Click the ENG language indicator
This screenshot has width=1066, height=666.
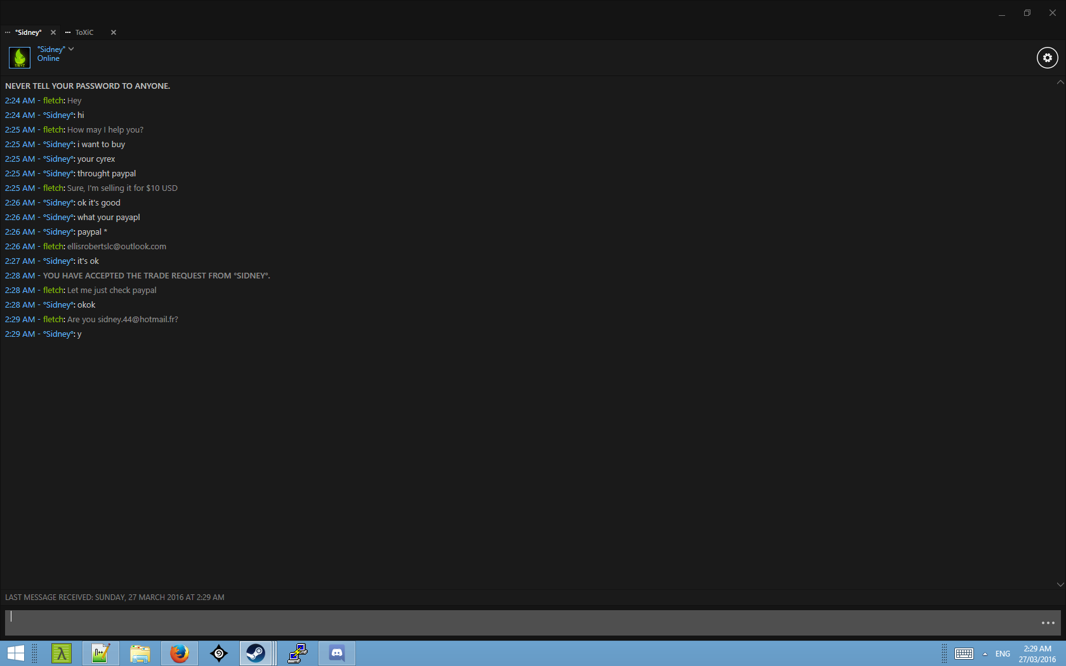pos(1003,654)
